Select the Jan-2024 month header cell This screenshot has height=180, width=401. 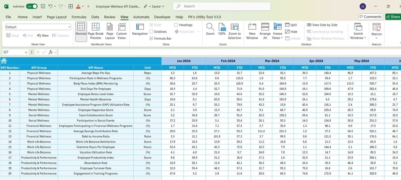[x=184, y=61]
